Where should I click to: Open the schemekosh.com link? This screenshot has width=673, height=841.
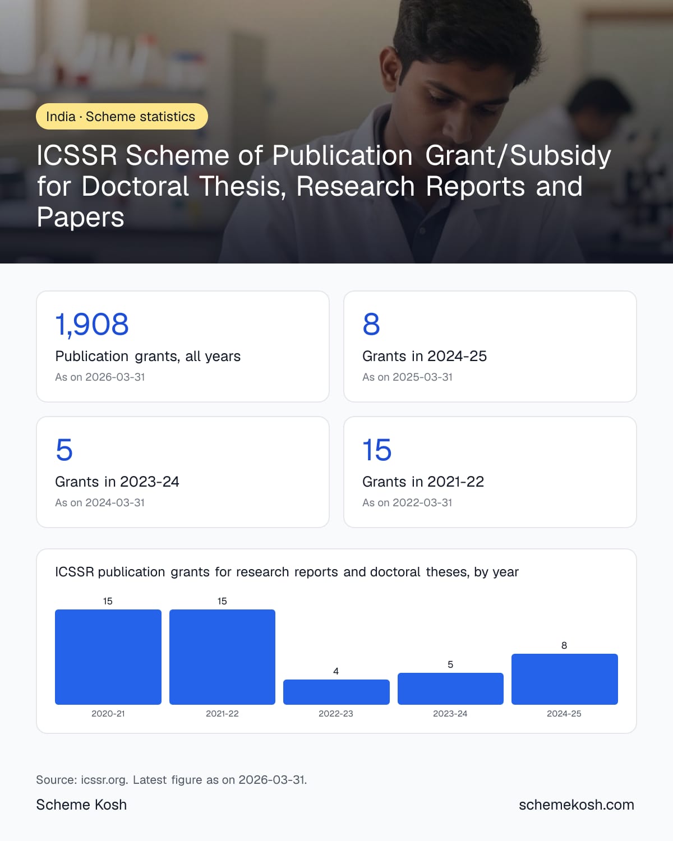pyautogui.click(x=577, y=805)
